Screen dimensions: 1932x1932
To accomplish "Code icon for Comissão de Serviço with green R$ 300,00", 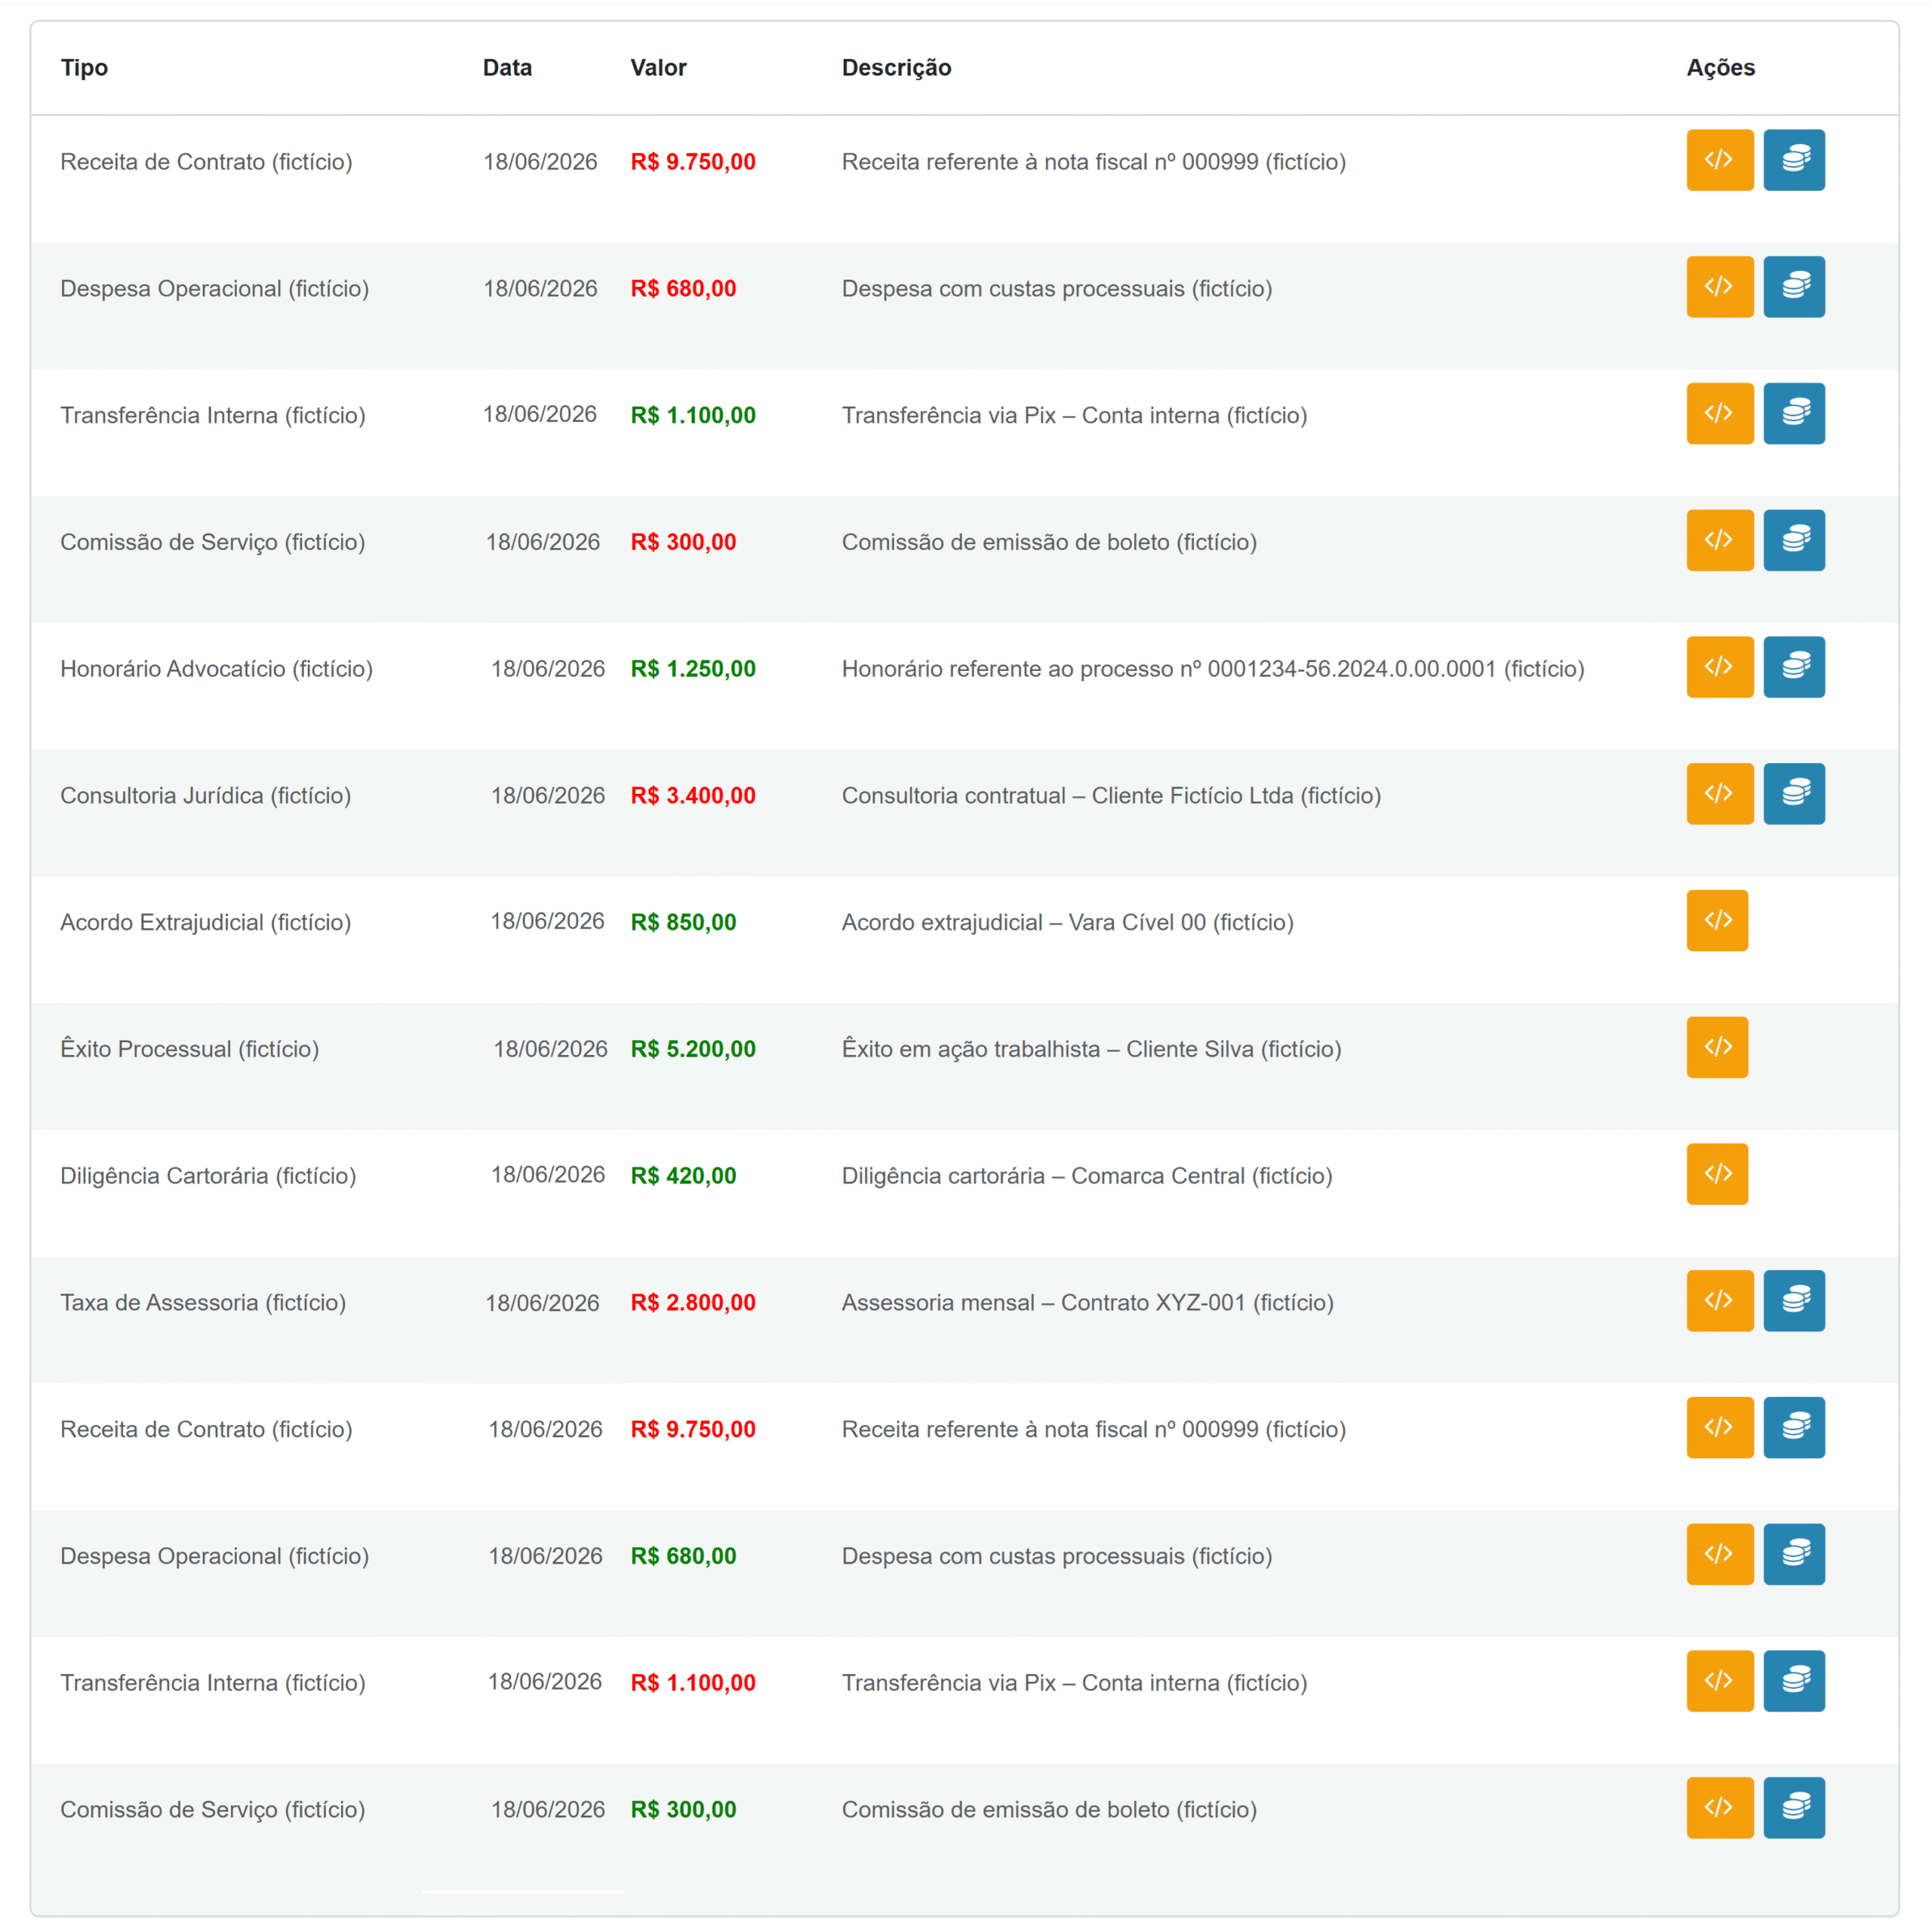I will coord(1720,1808).
